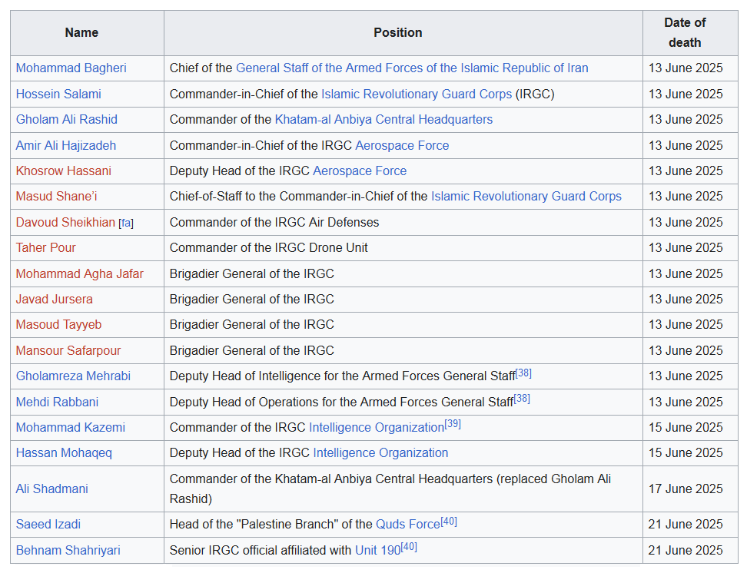Open General Staff of the Armed Forces link
The height and width of the screenshot is (583, 747).
(411, 68)
